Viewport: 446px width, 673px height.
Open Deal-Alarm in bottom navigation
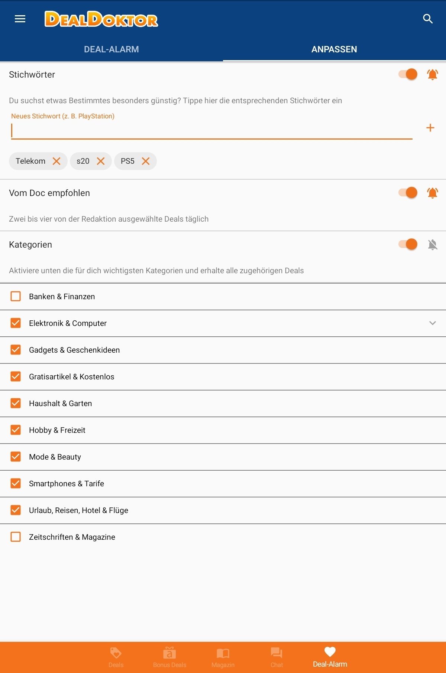pos(330,657)
